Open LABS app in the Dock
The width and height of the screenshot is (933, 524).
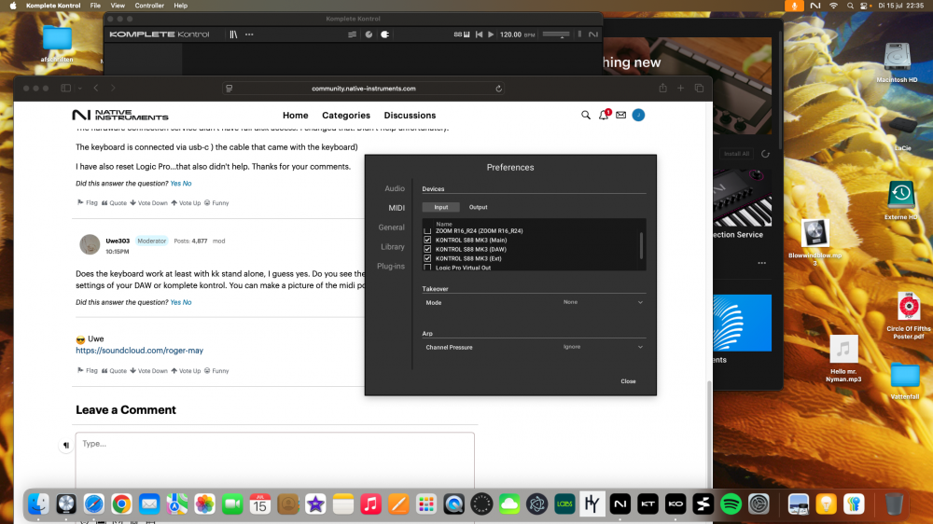pos(564,503)
